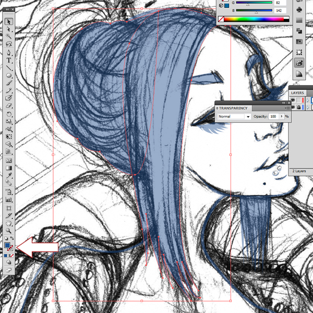Click the Opacity value field

(x=273, y=116)
